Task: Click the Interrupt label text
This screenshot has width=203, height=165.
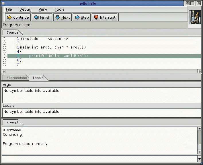Action: [108, 18]
